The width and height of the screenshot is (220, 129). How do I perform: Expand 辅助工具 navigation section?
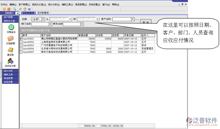tap(11, 75)
